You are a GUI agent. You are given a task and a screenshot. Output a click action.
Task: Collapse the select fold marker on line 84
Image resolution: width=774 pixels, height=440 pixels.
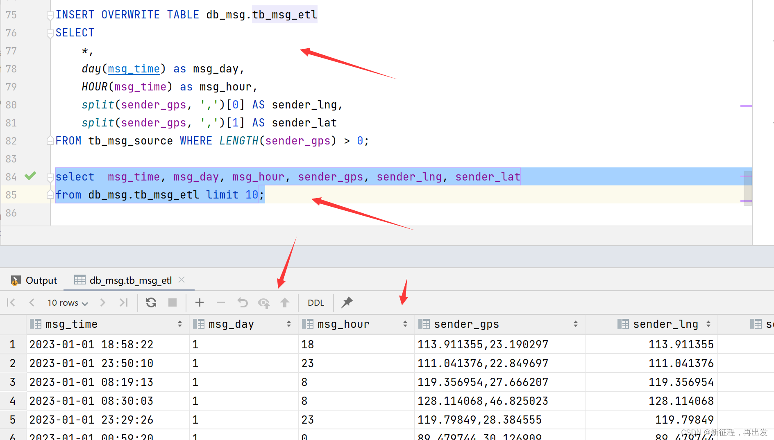[50, 177]
